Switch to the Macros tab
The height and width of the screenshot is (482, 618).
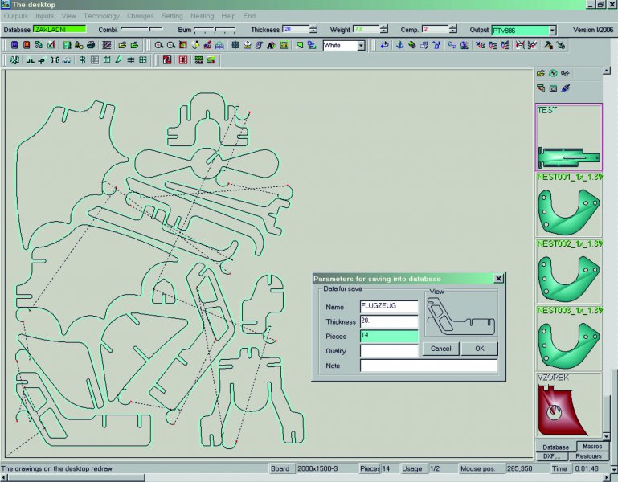(591, 446)
